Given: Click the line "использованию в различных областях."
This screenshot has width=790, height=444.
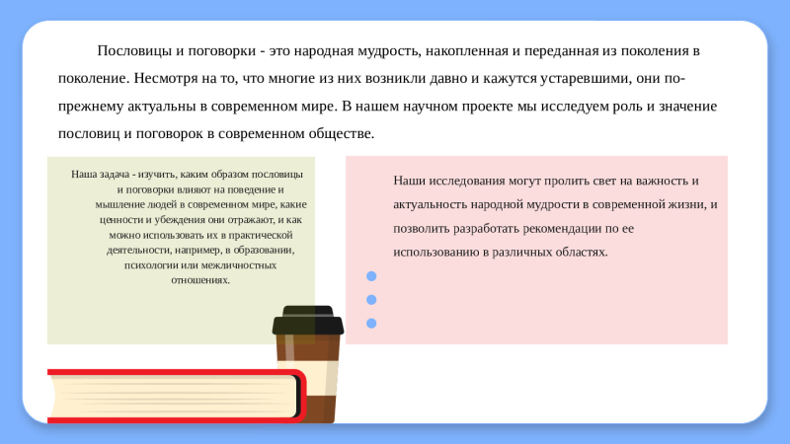Looking at the screenshot, I should tap(501, 253).
